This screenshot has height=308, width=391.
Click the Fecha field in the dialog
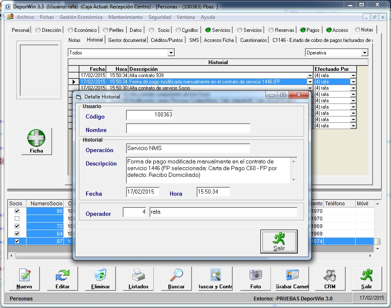pos(143,192)
